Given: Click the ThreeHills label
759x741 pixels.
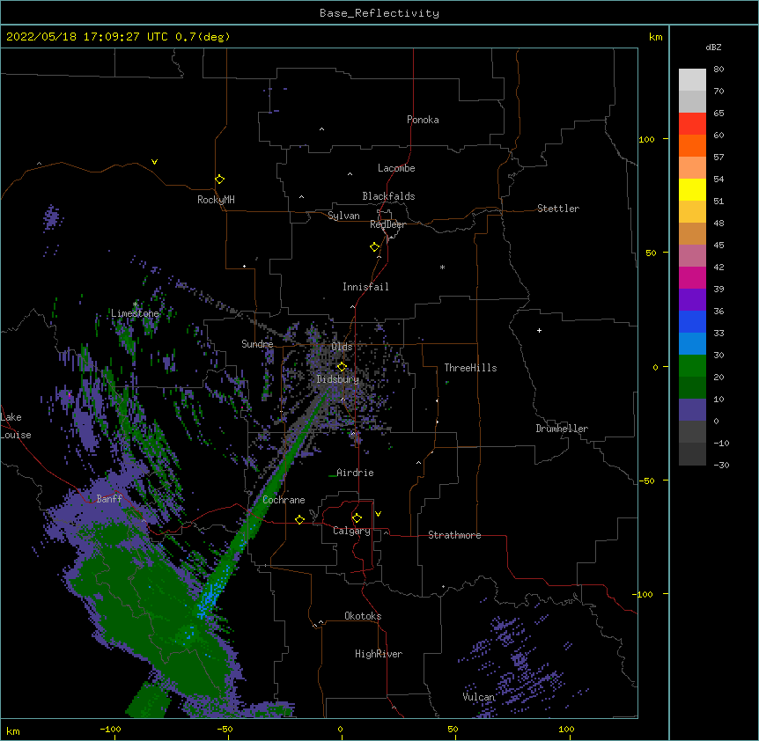Looking at the screenshot, I should 470,368.
